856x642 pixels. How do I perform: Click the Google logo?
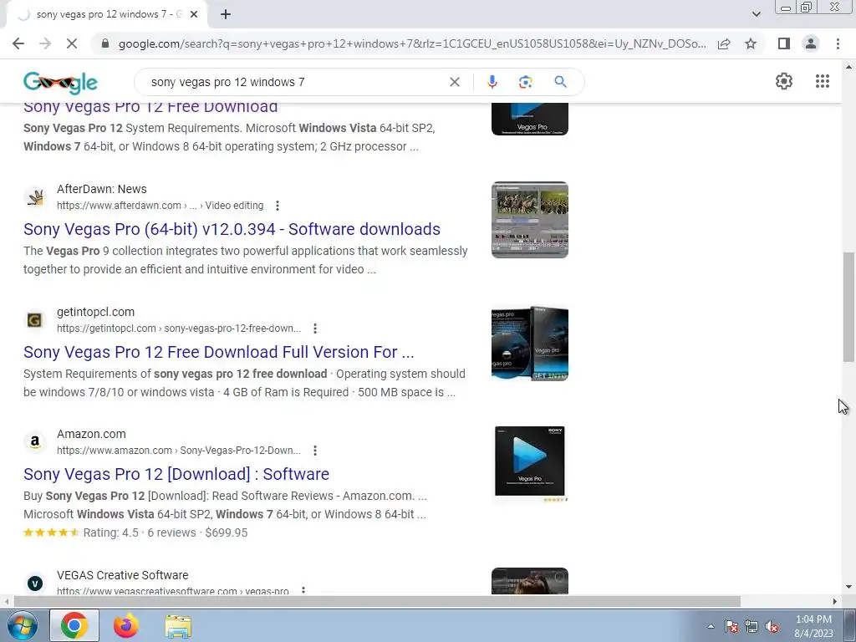tap(60, 83)
